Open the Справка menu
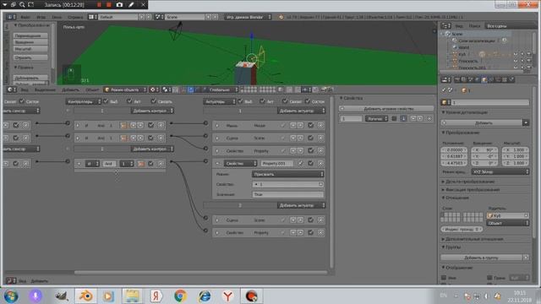 point(75,17)
